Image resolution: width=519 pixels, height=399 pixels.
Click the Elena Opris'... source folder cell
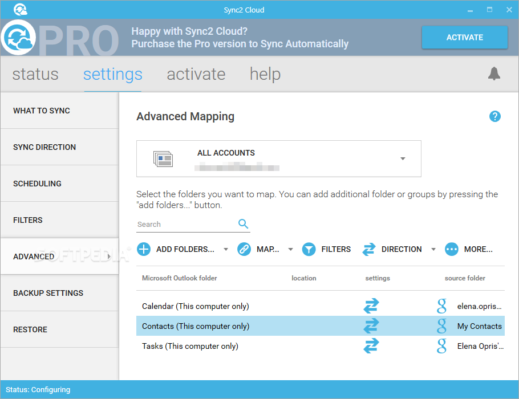click(x=480, y=346)
